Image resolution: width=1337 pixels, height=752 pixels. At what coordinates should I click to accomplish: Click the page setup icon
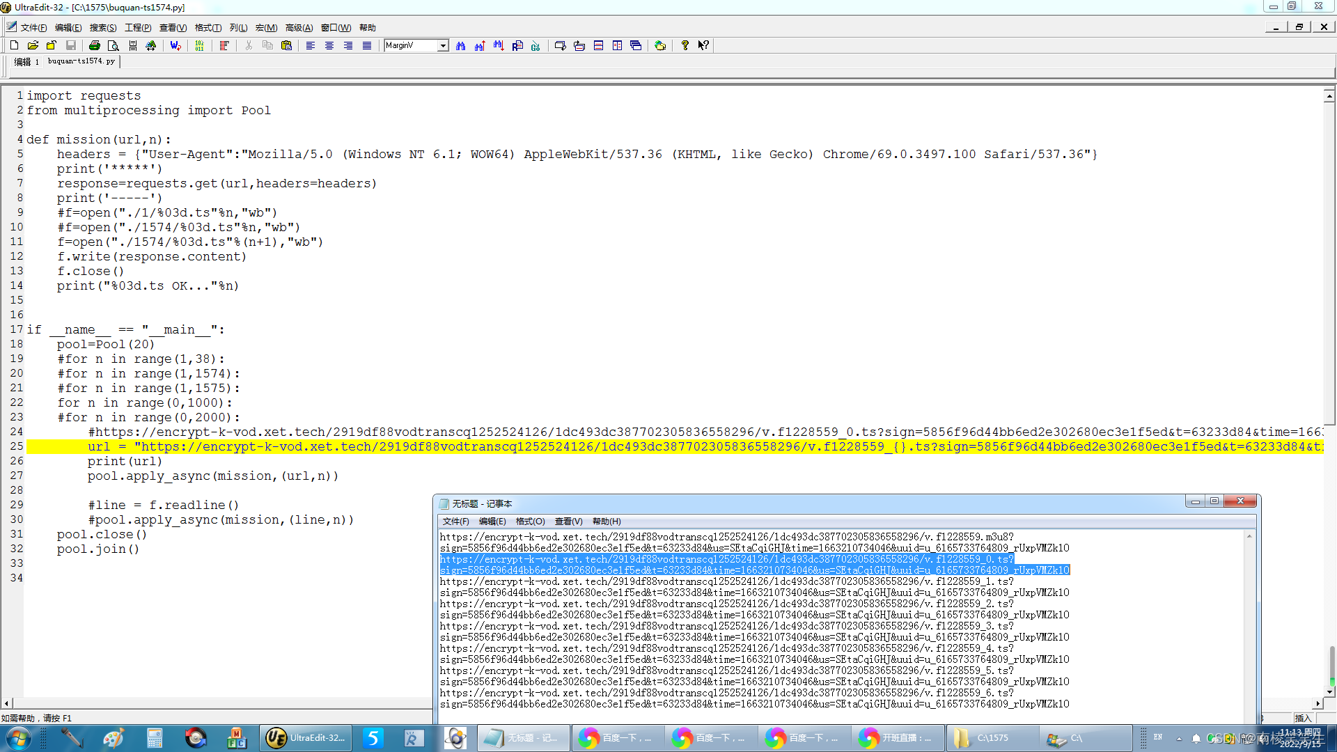coord(132,45)
